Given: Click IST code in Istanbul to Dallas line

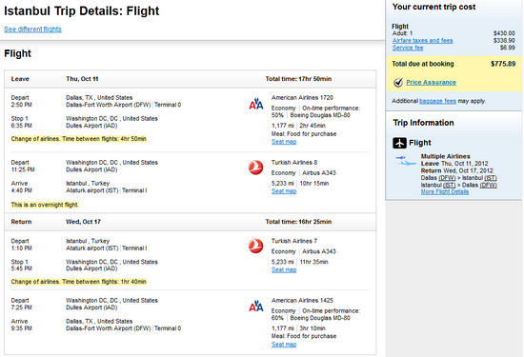Looking at the screenshot, I should [449, 185].
